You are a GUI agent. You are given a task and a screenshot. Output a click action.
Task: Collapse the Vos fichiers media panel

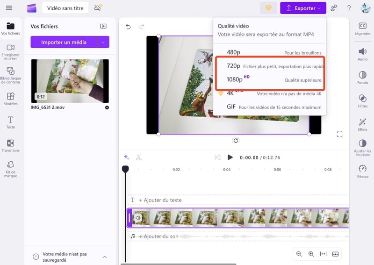[103, 27]
